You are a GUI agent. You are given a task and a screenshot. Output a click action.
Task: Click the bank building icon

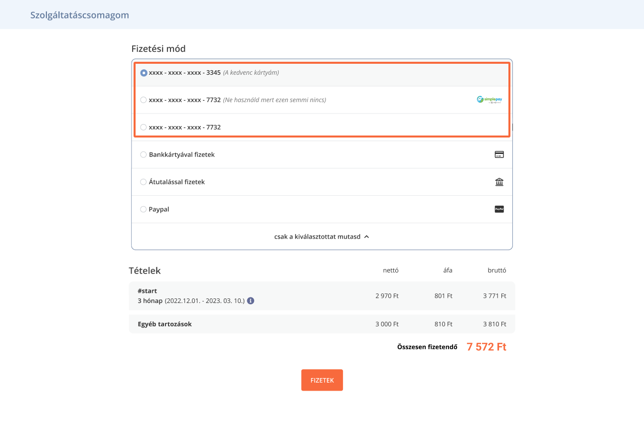click(x=499, y=182)
